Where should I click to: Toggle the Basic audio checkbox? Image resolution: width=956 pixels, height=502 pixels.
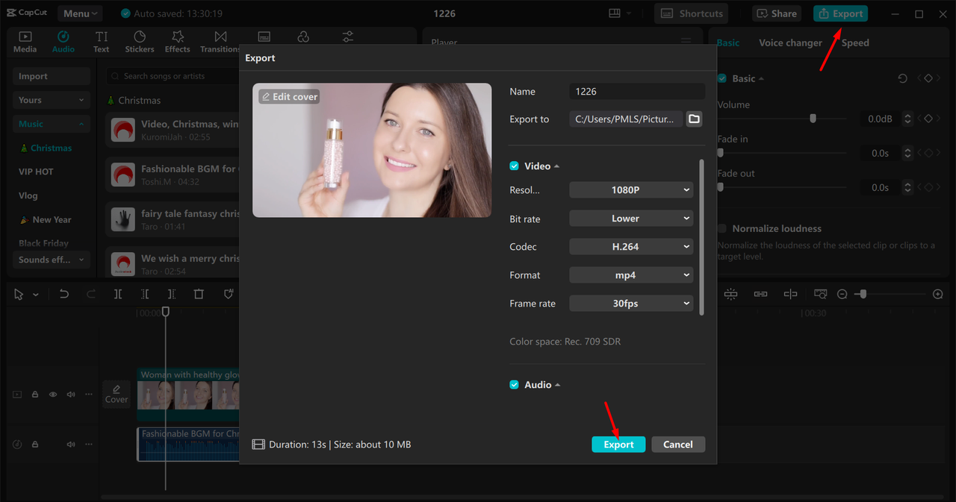pos(722,78)
